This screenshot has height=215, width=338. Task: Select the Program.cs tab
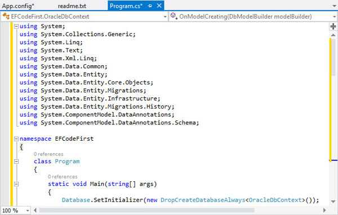tap(126, 6)
